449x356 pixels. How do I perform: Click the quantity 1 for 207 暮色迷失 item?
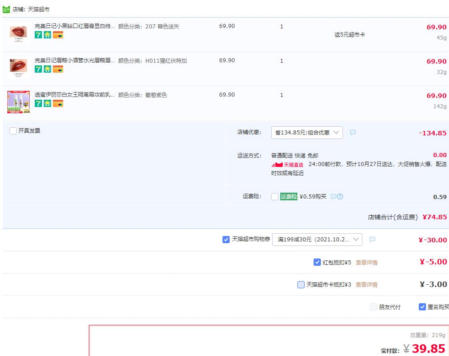point(282,27)
